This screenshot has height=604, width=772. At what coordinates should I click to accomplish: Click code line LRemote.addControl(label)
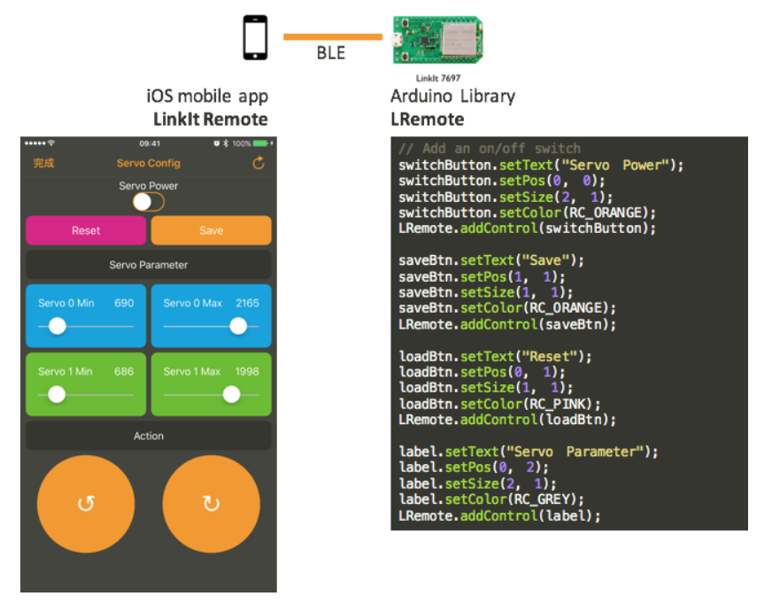(x=499, y=515)
